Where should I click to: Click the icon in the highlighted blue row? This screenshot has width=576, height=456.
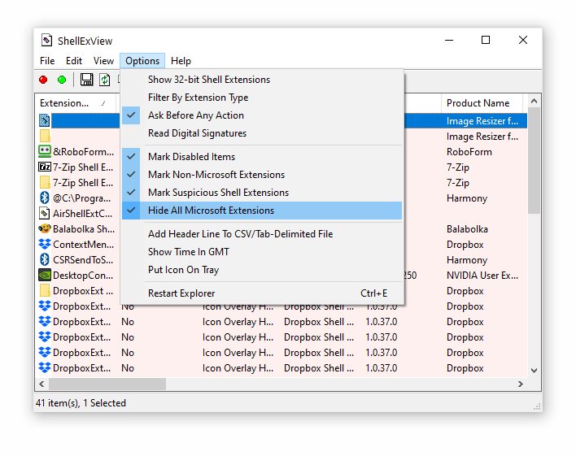tap(45, 121)
